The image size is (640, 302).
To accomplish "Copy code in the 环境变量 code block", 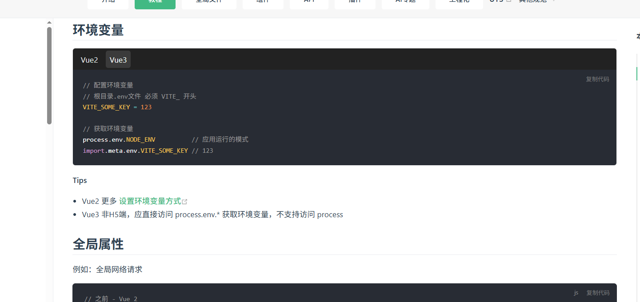I will [x=597, y=79].
